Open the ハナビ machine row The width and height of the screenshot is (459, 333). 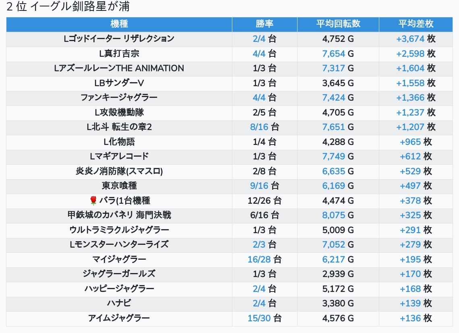[x=119, y=304]
